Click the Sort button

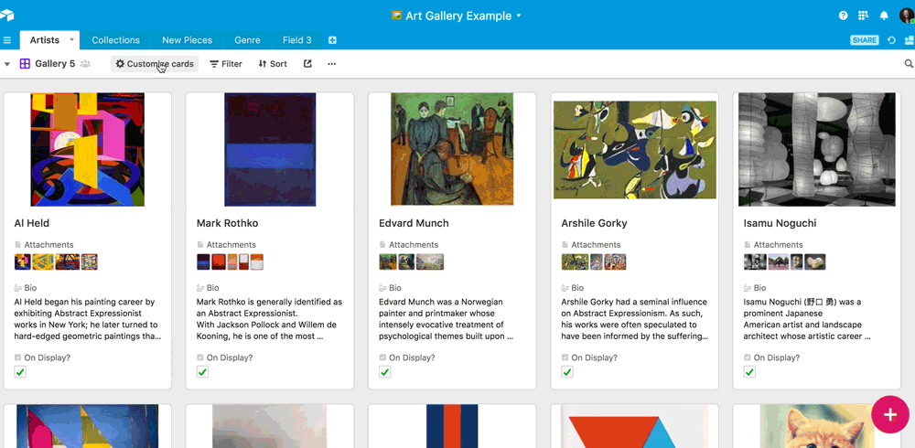273,64
